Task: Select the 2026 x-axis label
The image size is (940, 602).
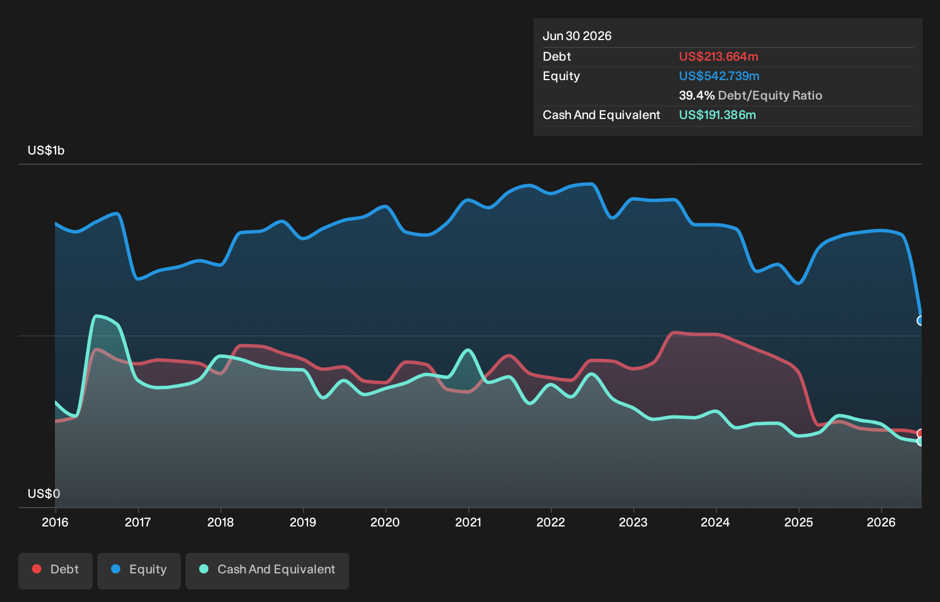Action: point(881,522)
